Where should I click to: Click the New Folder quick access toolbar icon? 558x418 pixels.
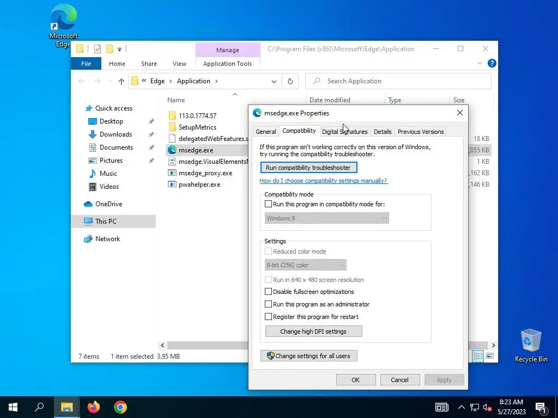(110, 48)
